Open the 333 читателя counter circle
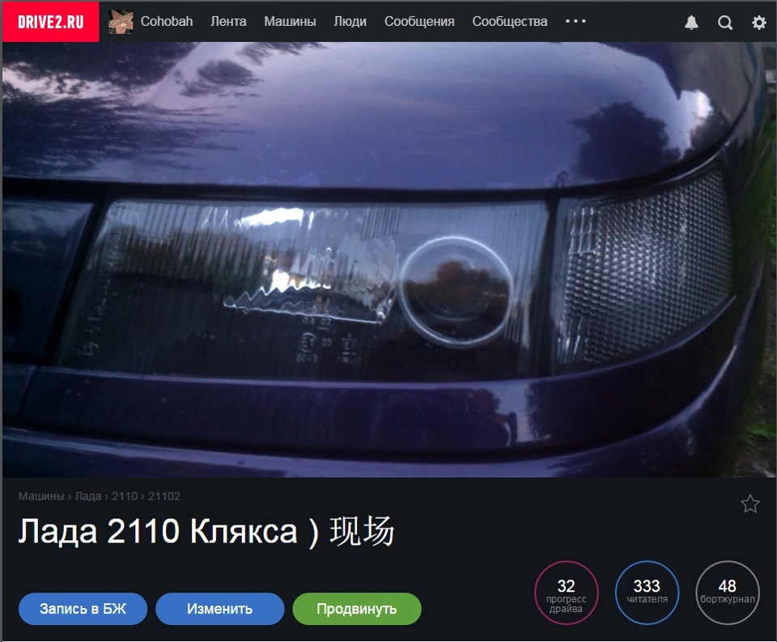Viewport: 777px width, 642px height. [x=647, y=593]
